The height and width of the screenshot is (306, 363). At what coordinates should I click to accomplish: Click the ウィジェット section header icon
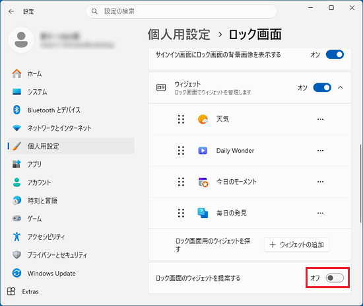[161, 88]
